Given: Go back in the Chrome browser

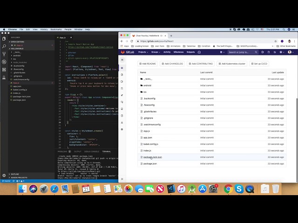Looking at the screenshot, I should (x=122, y=41).
